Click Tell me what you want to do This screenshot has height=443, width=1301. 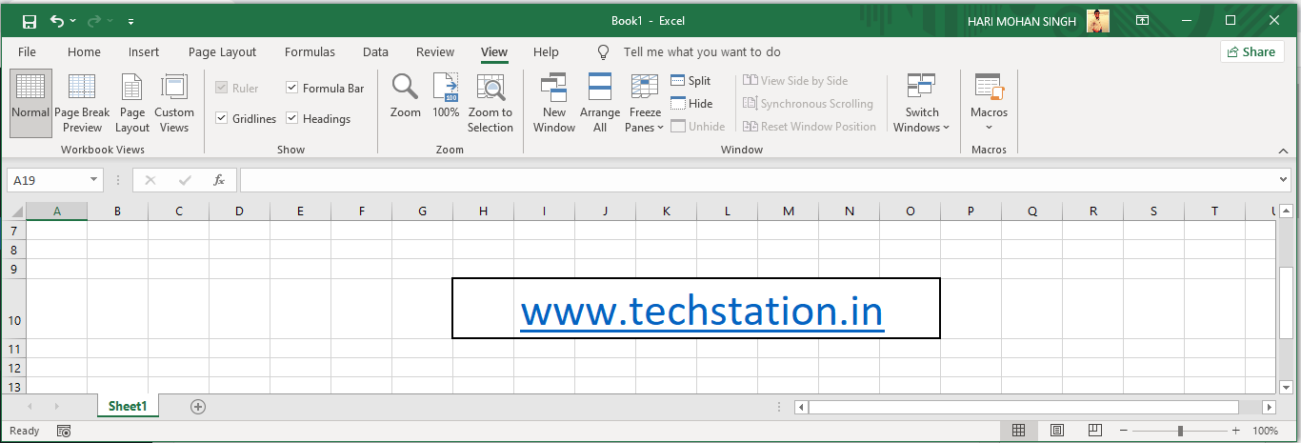(x=702, y=52)
